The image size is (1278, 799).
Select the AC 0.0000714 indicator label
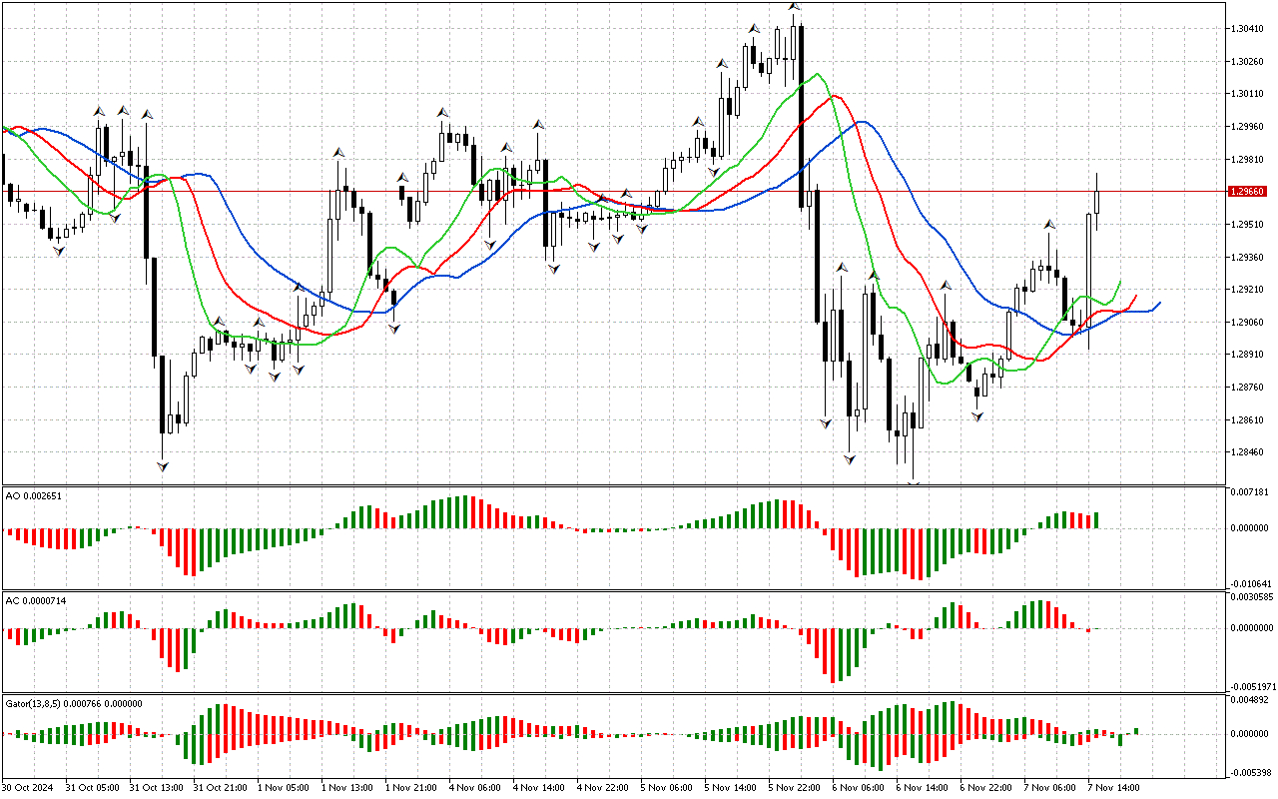(x=36, y=600)
